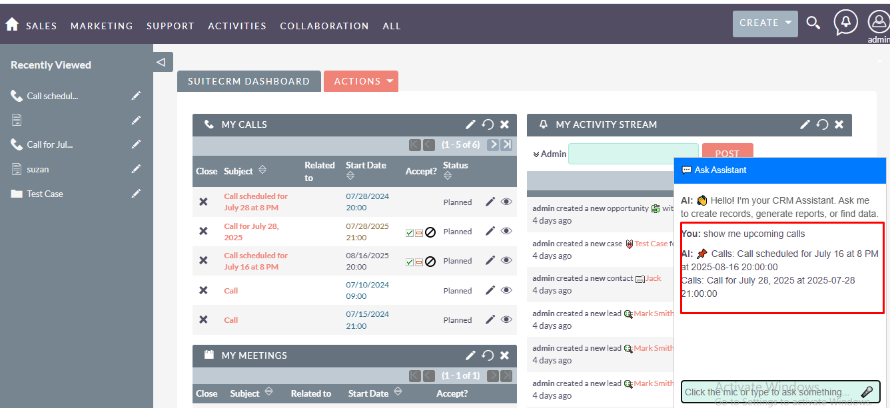Click the home icon in navbar
Screen dimensions: 890x408
tap(12, 25)
